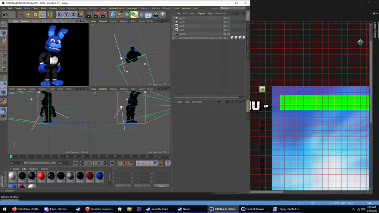Add a Camera object from toolbar
Screen dimensions: 379x213
coord(155,15)
